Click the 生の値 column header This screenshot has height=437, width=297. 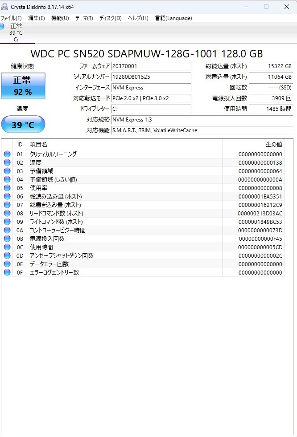253,144
